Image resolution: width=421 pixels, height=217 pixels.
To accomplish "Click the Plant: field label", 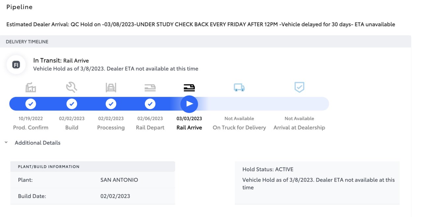I will click(25, 180).
